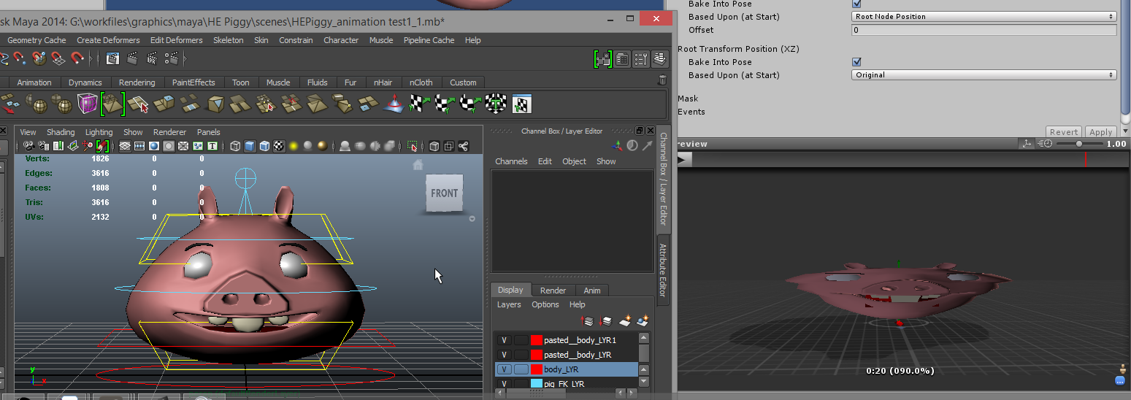The image size is (1131, 400).
Task: Open the vertical Attribute Editor tab
Action: [x=664, y=269]
